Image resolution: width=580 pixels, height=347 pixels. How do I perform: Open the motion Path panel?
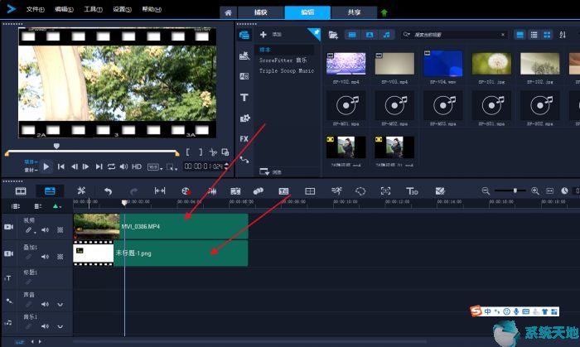tap(244, 160)
